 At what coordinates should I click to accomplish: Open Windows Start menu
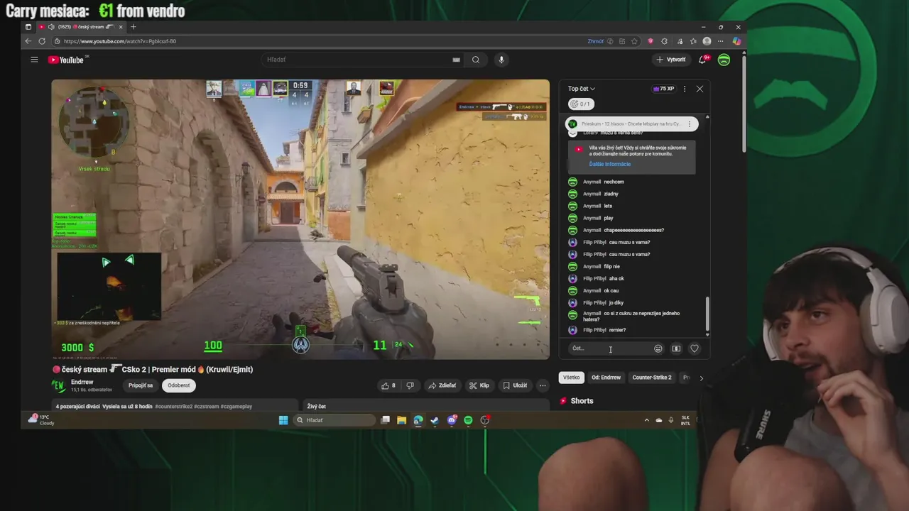point(283,420)
